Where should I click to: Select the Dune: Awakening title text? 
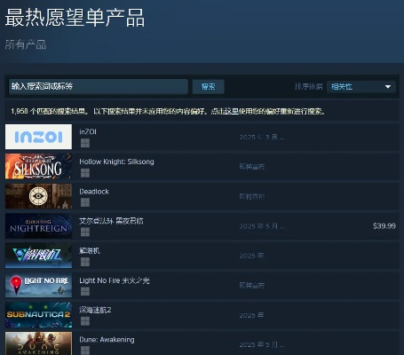coord(107,340)
